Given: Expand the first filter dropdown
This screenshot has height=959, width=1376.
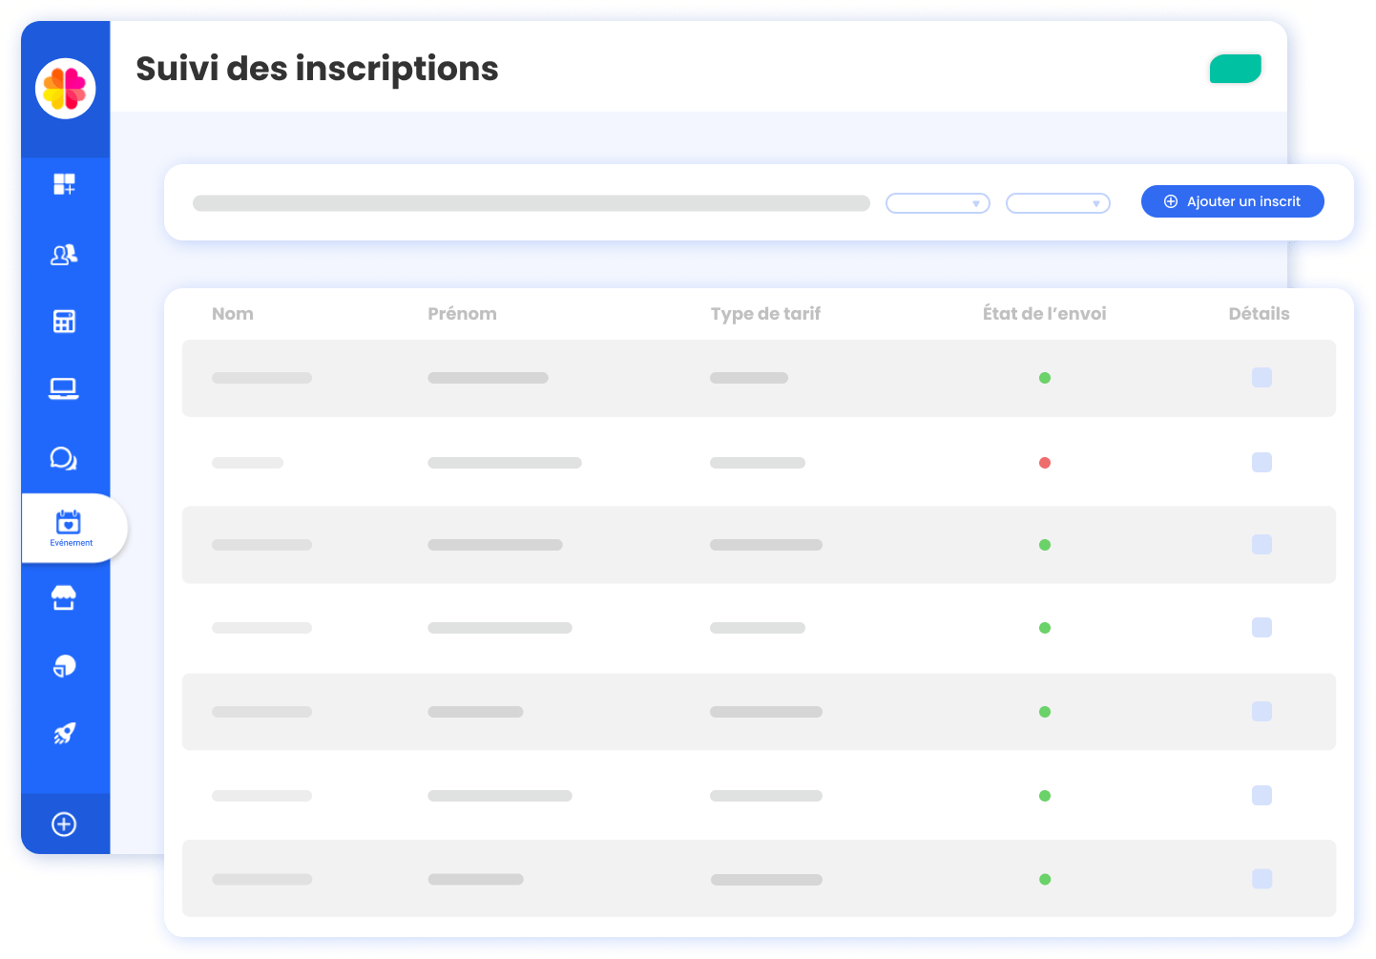Looking at the screenshot, I should point(937,203).
